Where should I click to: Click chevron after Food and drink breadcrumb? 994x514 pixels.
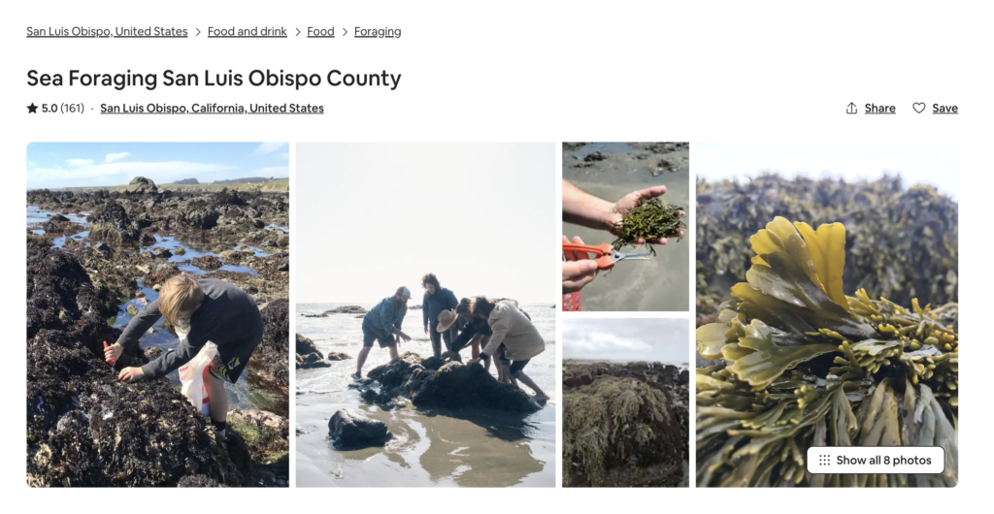297,32
